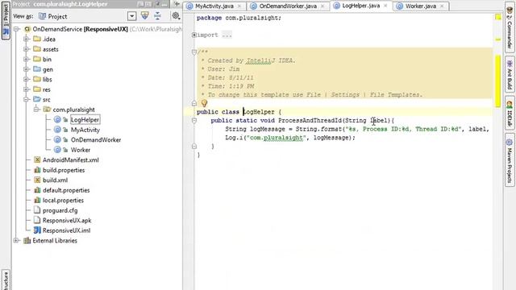Click the LogHelper class icon in tree

coord(57,120)
